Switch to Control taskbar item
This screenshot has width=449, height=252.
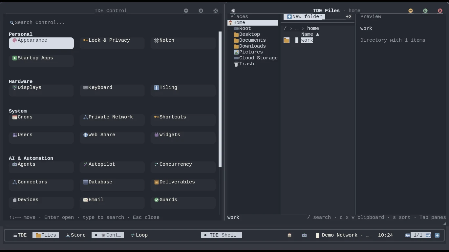[x=108, y=235]
